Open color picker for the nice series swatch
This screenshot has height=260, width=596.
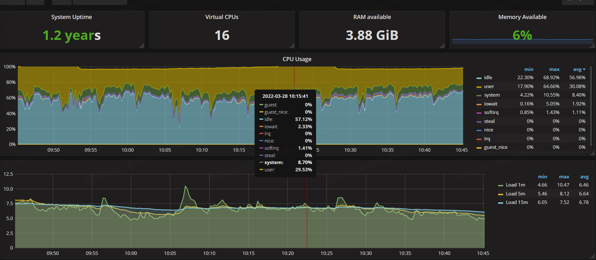click(x=479, y=130)
